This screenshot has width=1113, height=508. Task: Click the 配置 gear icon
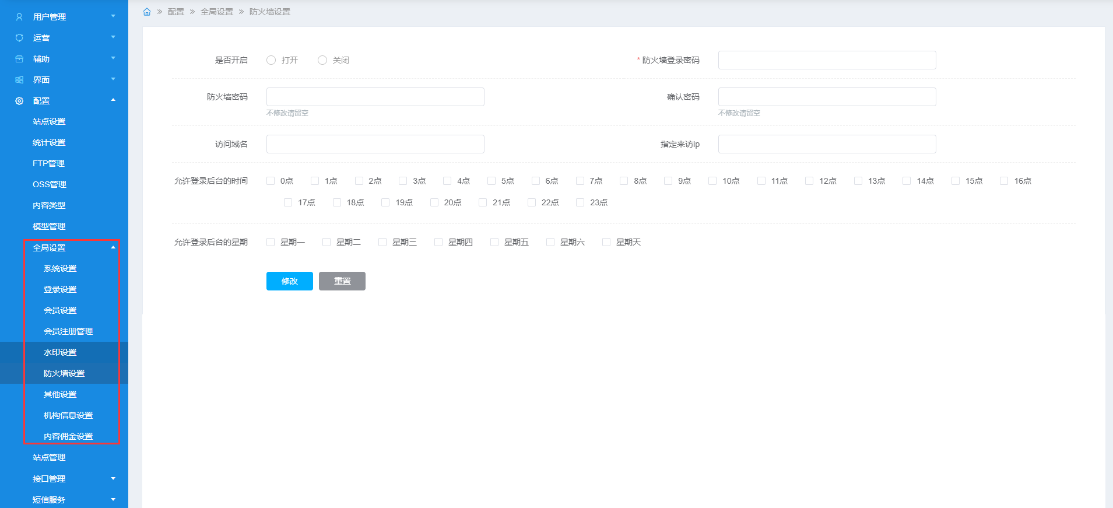tap(19, 101)
